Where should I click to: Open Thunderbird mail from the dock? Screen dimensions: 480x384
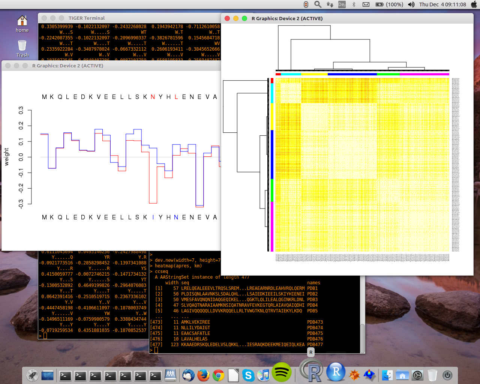click(x=188, y=375)
